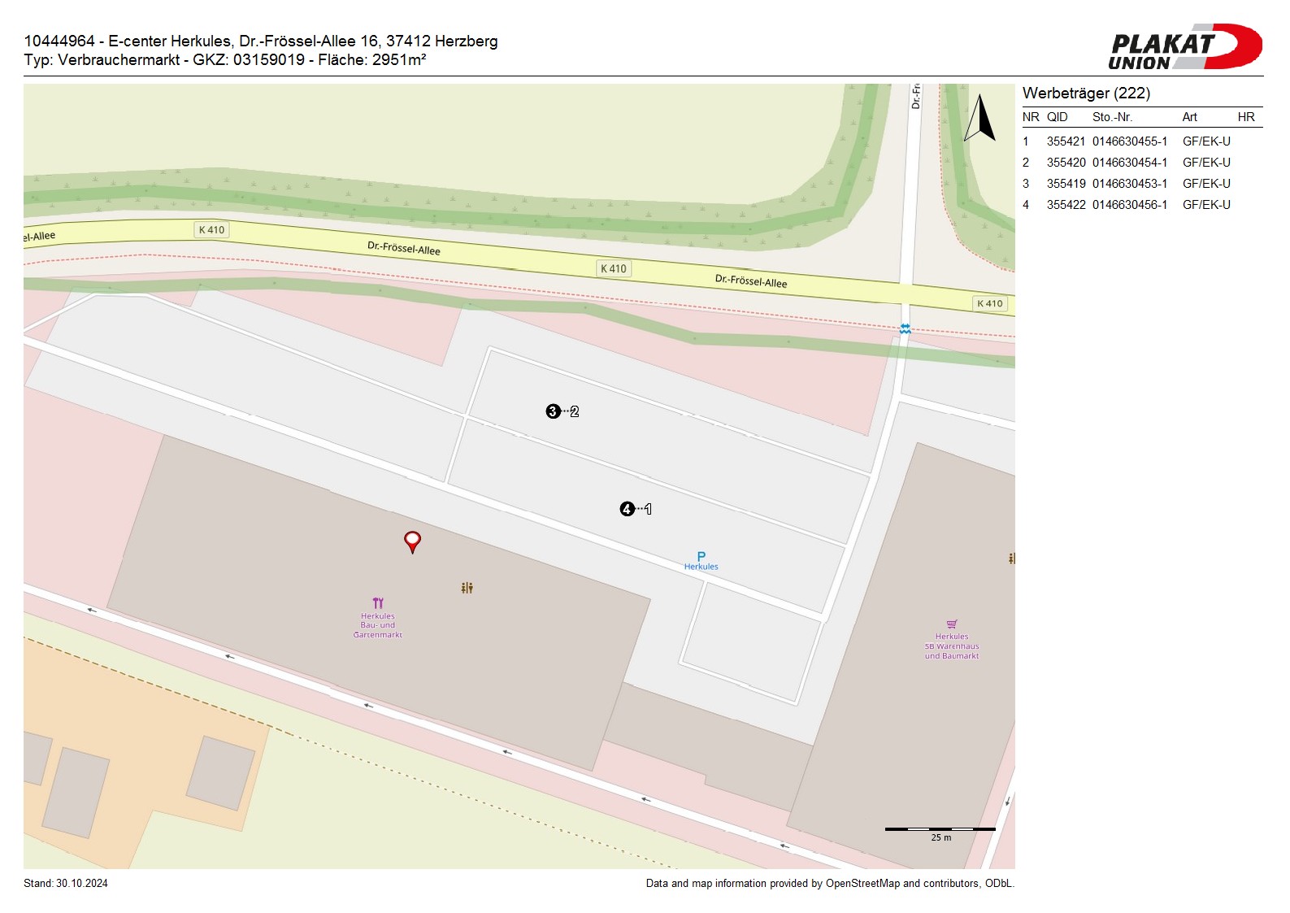Select table row with QID 355419
This screenshot has height=913, width=1290.
click(x=1126, y=184)
